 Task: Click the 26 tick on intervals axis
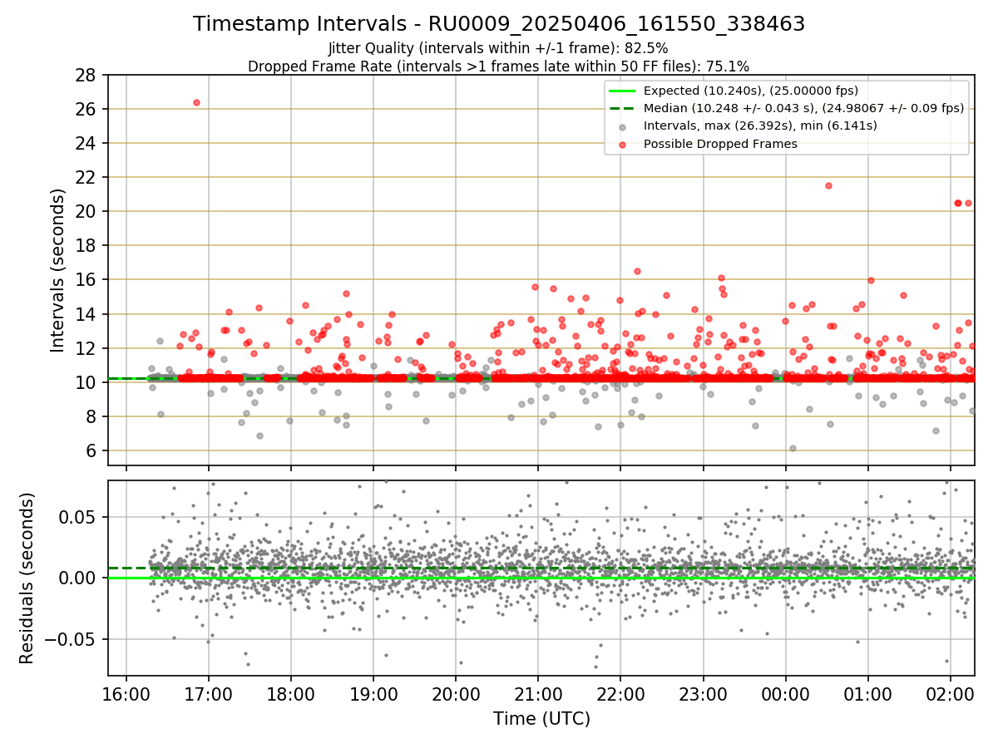[x=86, y=109]
